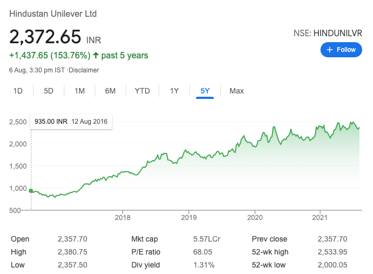Switch chart to YTD view
Screen dimensions: 373x274
click(x=142, y=91)
